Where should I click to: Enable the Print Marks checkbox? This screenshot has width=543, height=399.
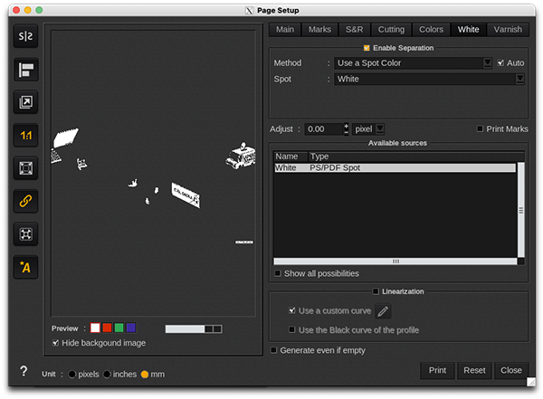[x=480, y=129]
